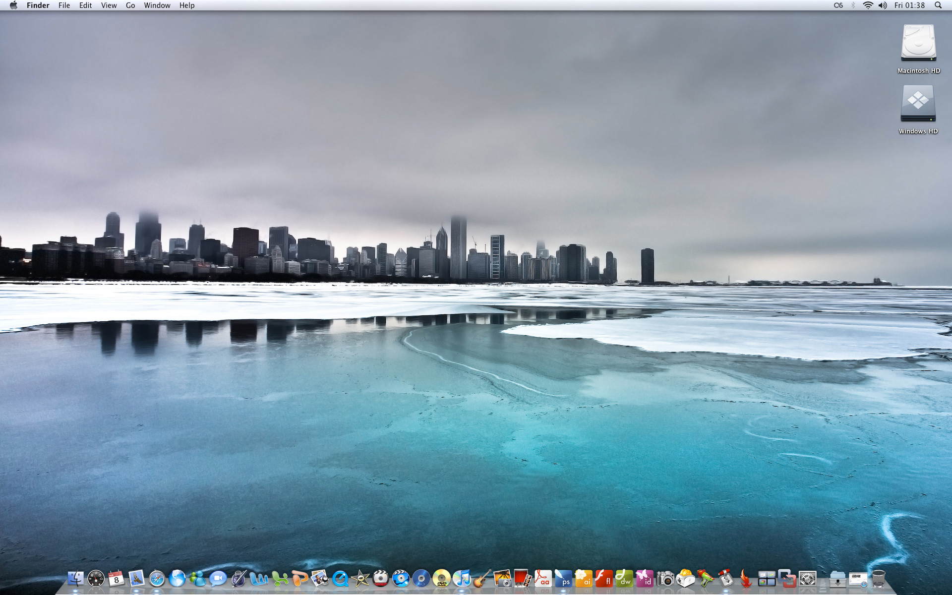Open the blue globe network app in dock
The width and height of the screenshot is (952, 595).
click(x=177, y=578)
